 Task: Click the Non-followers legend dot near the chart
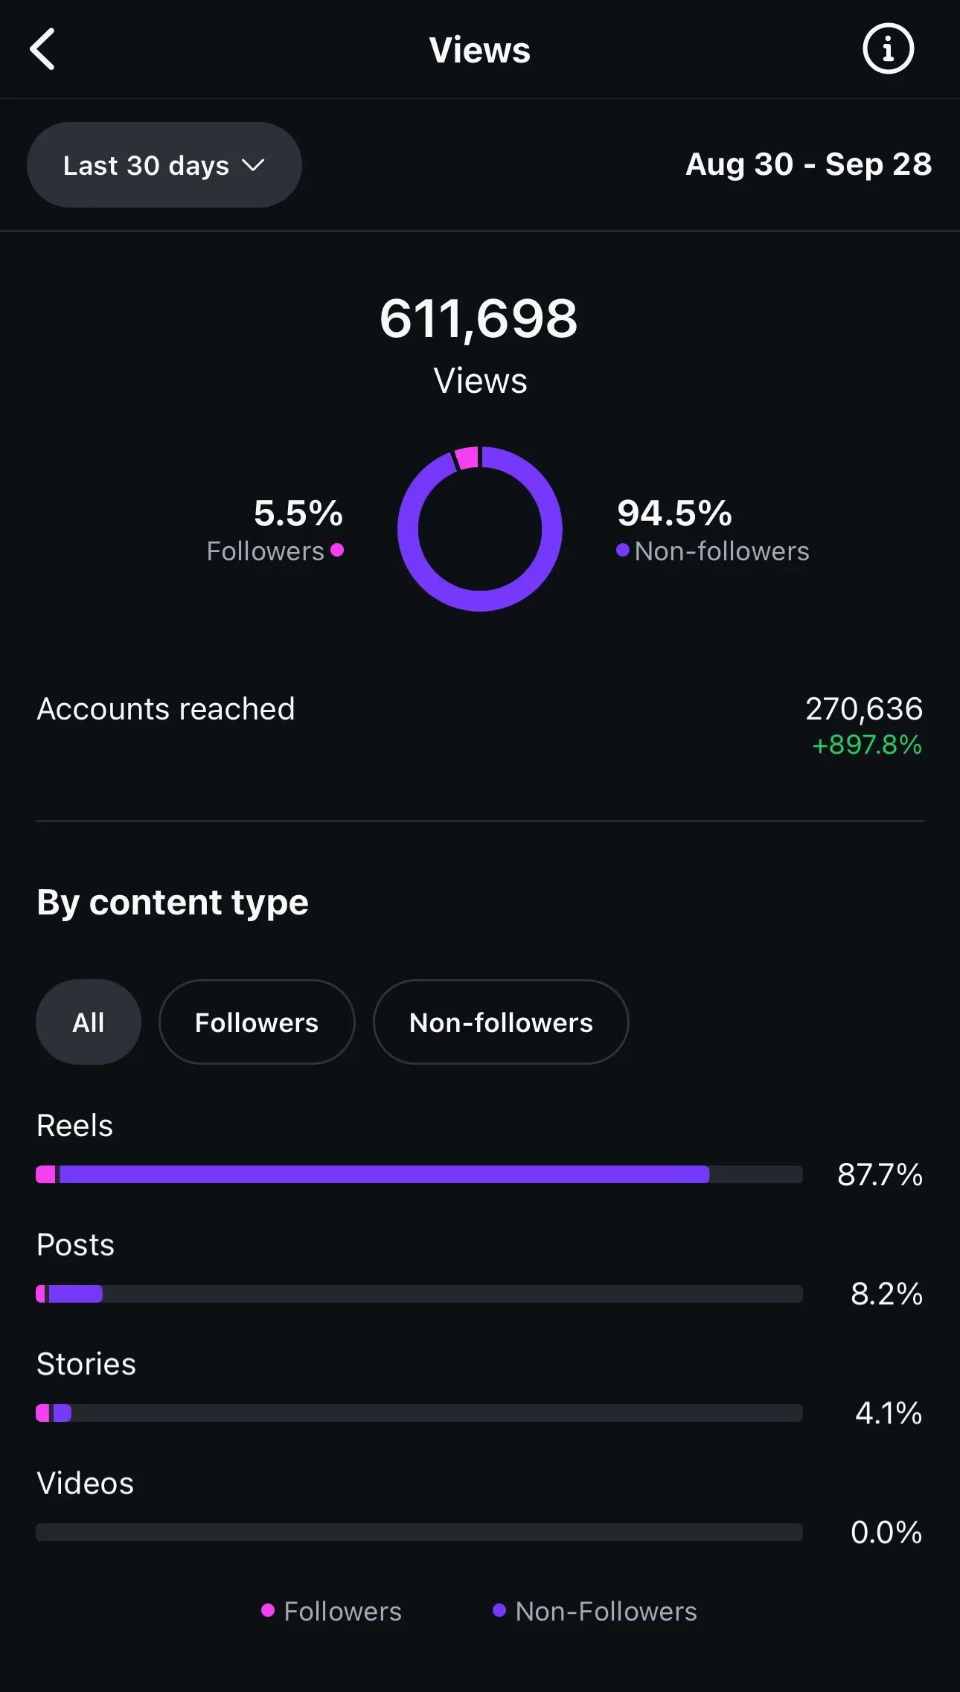(x=621, y=551)
